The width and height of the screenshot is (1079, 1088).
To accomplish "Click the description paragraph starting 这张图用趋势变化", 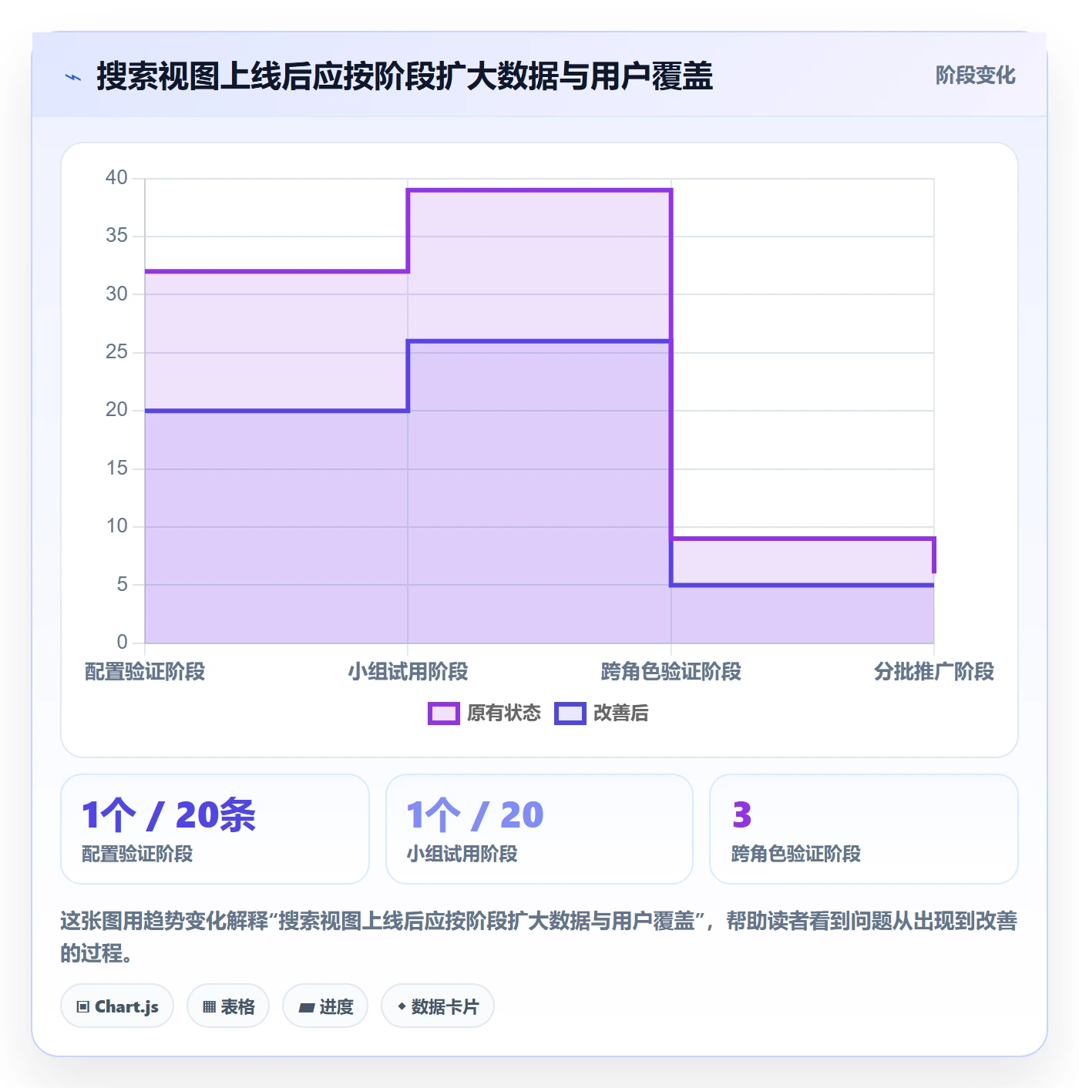I will 539,937.
